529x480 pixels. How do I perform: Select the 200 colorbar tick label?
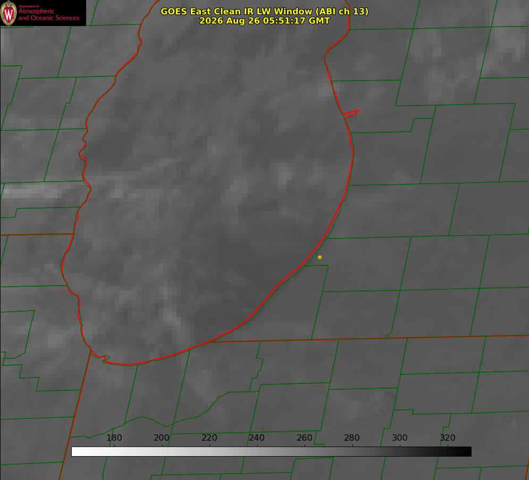coord(162,438)
